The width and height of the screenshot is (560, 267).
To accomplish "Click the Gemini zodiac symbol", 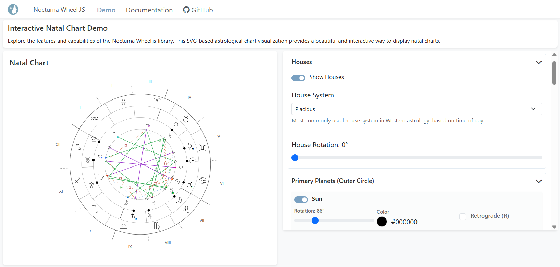I will point(202,148).
